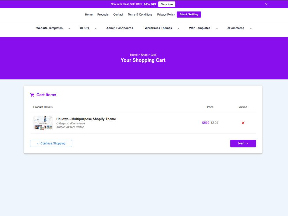The width and height of the screenshot is (288, 216).
Task: Open the Privacy Policy page
Action: click(166, 14)
